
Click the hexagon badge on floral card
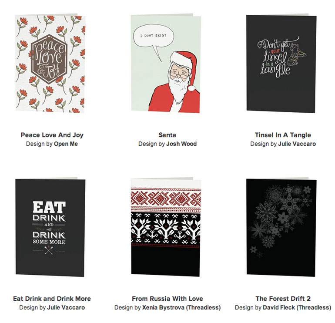click(x=49, y=59)
